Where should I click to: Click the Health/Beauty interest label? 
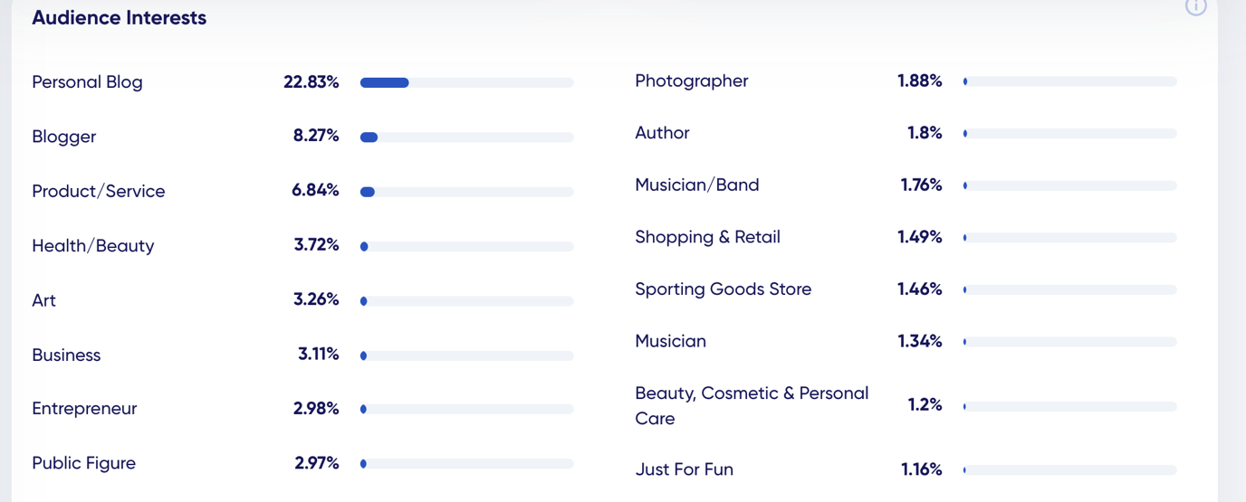[x=92, y=246]
